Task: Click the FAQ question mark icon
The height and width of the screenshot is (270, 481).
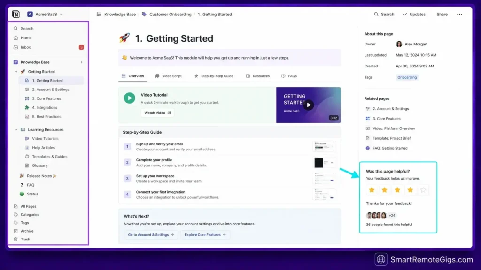Action: point(22,185)
